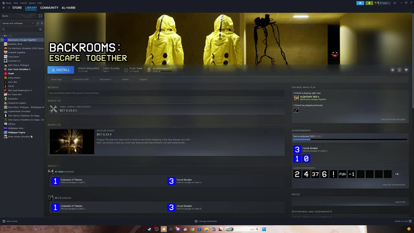The height and width of the screenshot is (233, 414).
Task: Click locked achievement badge 37
Action: [x=315, y=174]
